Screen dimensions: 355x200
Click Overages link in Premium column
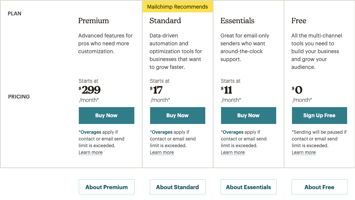click(91, 132)
